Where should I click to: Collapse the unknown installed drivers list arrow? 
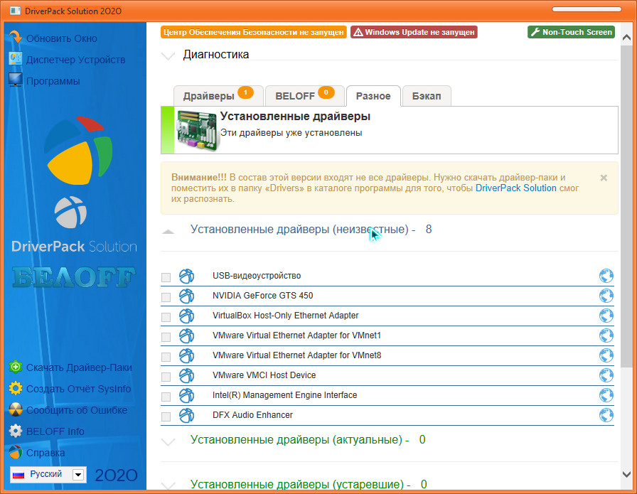point(168,232)
